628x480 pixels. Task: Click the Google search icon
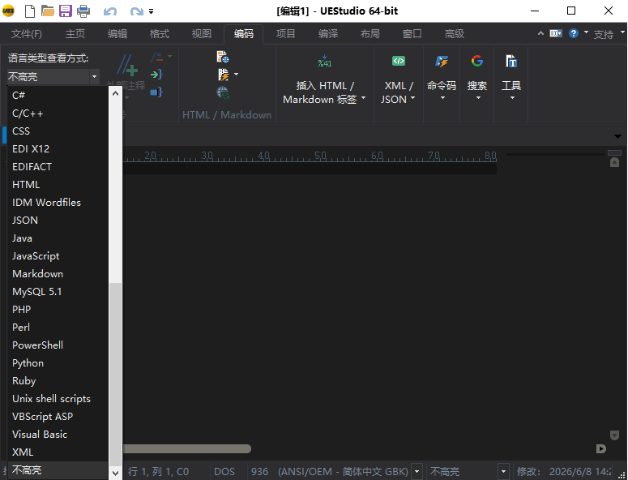477,61
